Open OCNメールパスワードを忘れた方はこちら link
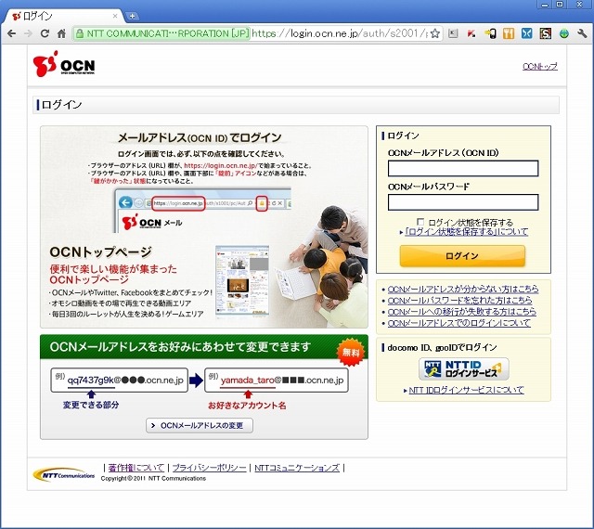 tap(459, 301)
